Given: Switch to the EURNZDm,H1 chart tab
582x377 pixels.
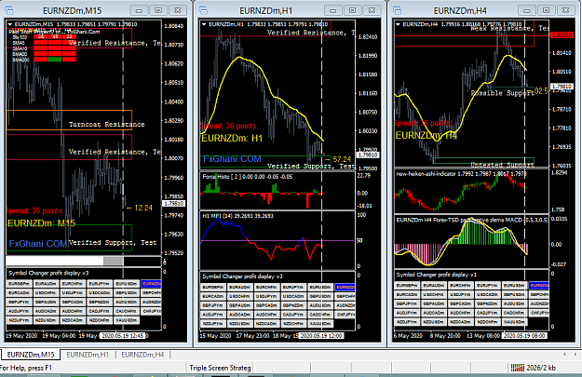Looking at the screenshot, I should (x=88, y=355).
